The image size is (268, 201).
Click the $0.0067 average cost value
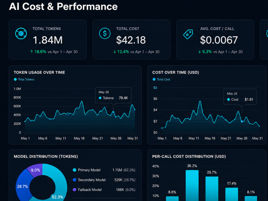219,40
